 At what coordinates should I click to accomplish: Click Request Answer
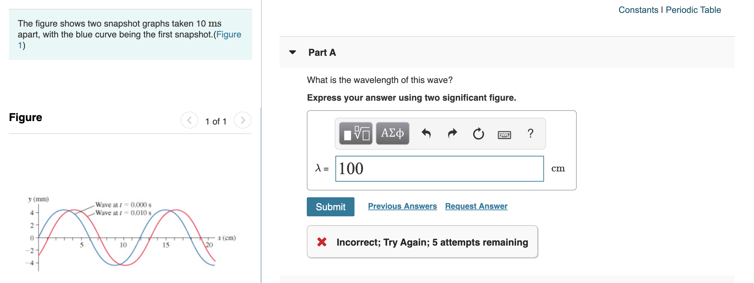(x=476, y=206)
